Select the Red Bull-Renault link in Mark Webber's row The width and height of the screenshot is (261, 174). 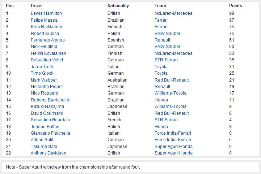[172, 80]
